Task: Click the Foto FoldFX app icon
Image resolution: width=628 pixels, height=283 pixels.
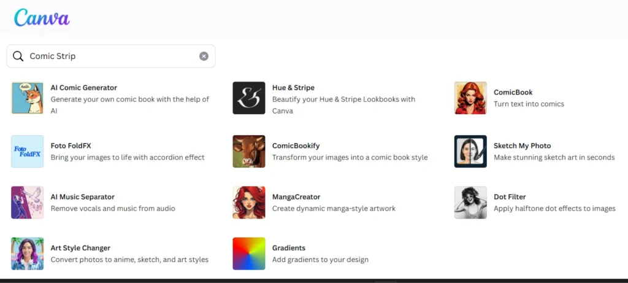Action: click(x=28, y=152)
